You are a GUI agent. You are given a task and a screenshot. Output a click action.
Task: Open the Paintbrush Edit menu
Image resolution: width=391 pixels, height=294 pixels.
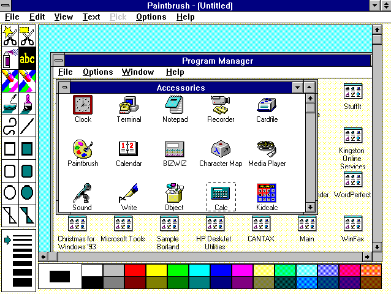click(37, 17)
